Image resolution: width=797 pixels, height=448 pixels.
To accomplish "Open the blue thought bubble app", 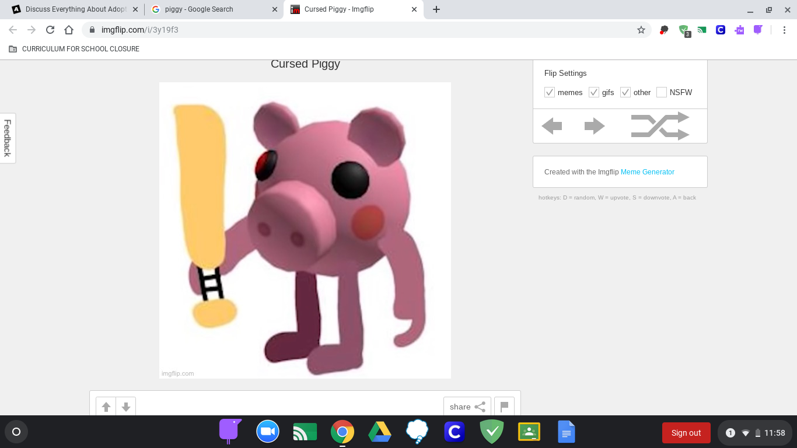I will coord(417,432).
